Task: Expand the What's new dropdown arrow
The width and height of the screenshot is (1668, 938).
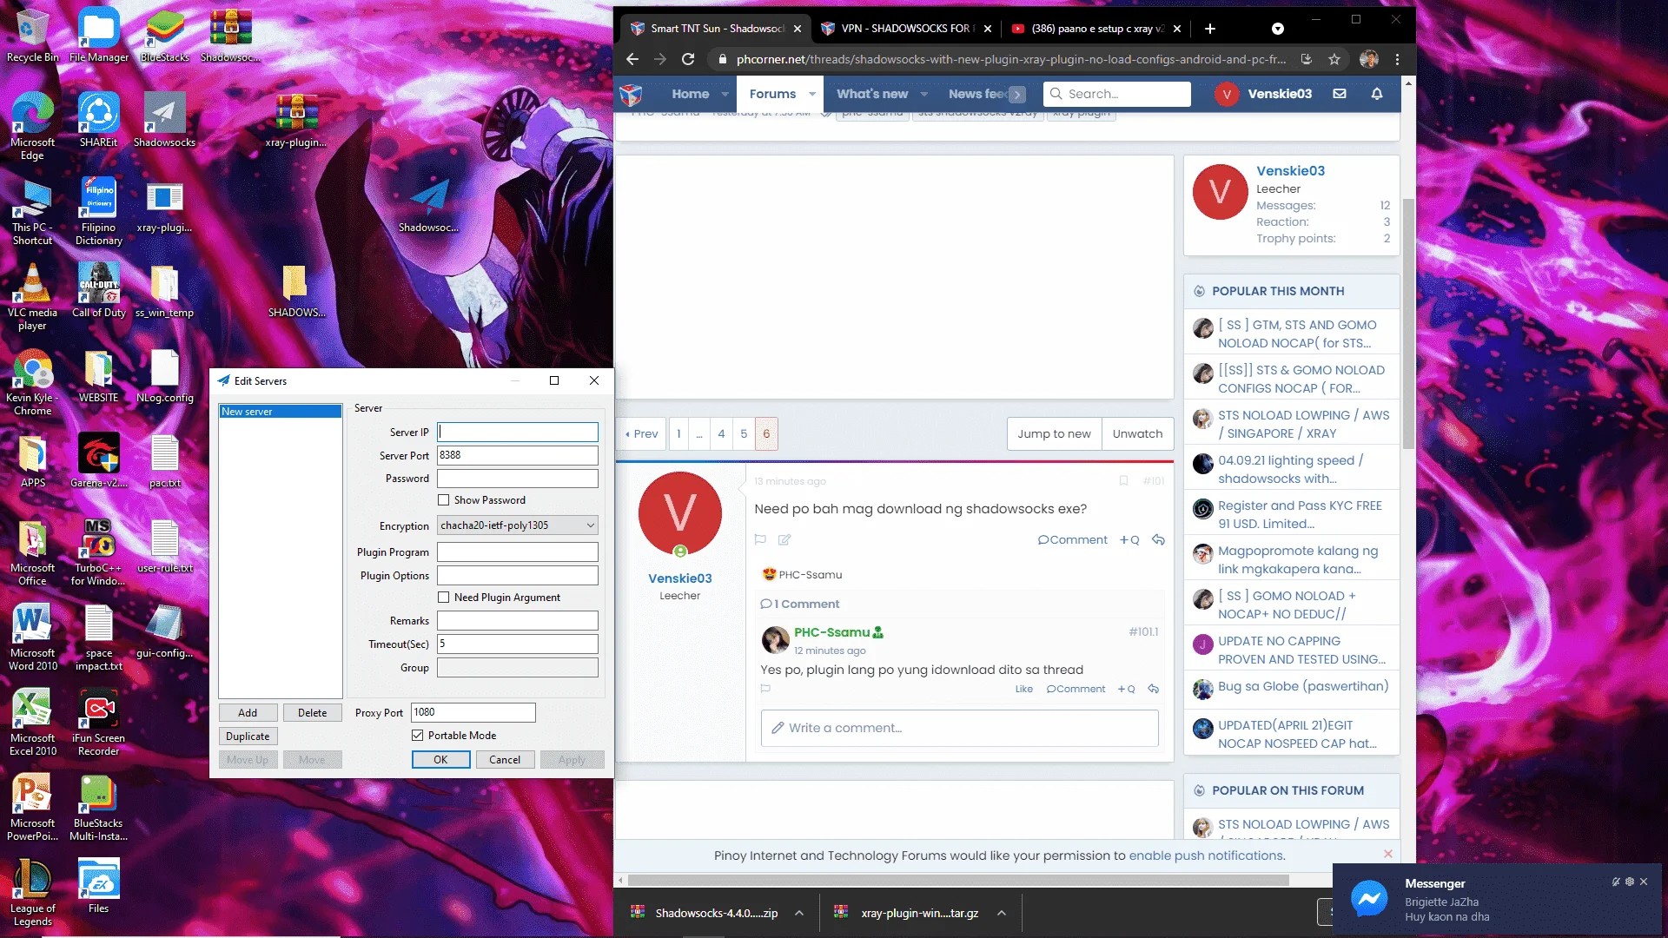Action: coord(924,94)
